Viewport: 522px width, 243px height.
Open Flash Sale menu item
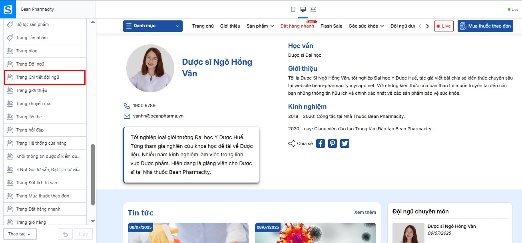coord(331,26)
